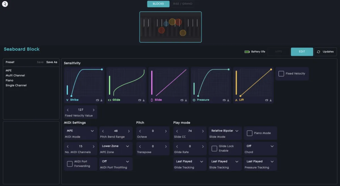Screen dimensions: 340x186
Task: Increase Transpose with right arrow
Action: [x=166, y=146]
